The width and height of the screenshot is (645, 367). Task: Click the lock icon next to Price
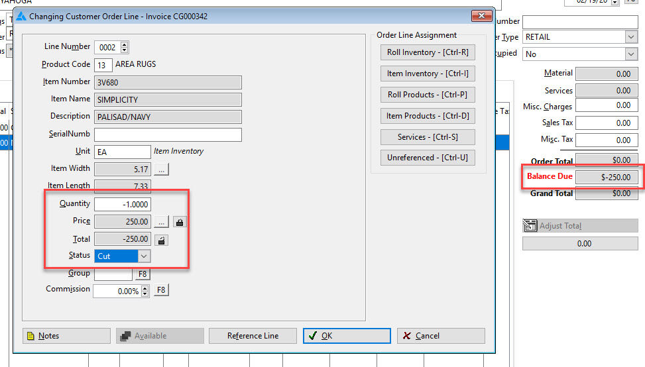tap(180, 222)
